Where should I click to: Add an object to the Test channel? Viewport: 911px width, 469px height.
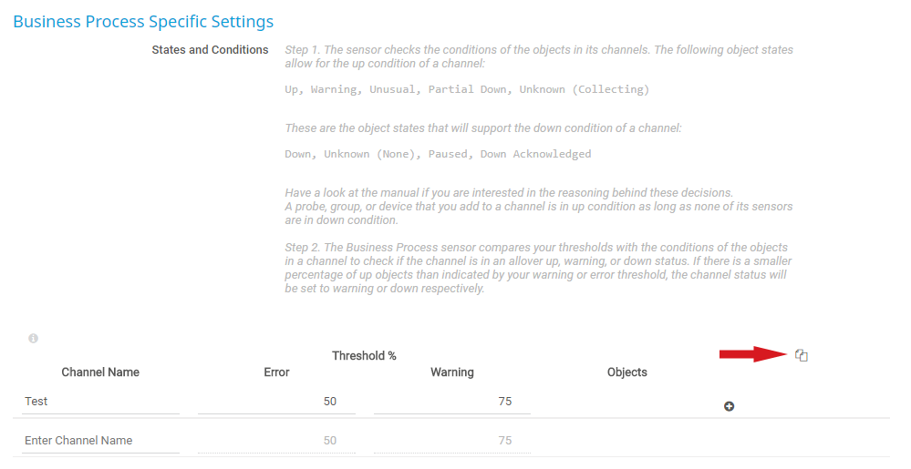pos(730,406)
